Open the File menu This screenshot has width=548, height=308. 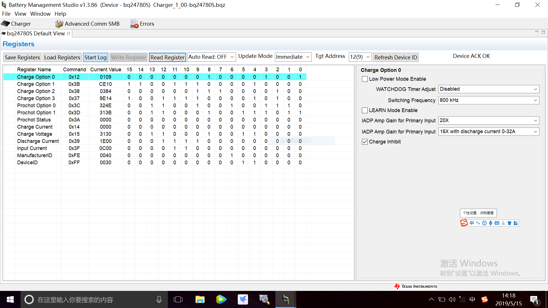pos(6,14)
